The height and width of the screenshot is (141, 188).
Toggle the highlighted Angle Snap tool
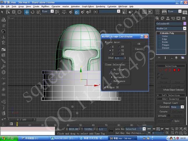[77, 12]
